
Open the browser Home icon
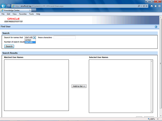point(152,6)
